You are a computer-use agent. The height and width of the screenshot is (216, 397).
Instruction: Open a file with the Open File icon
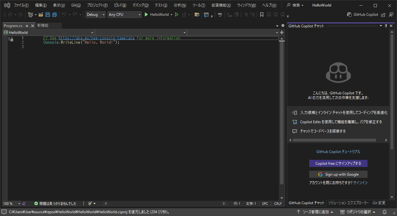[x=41, y=15]
